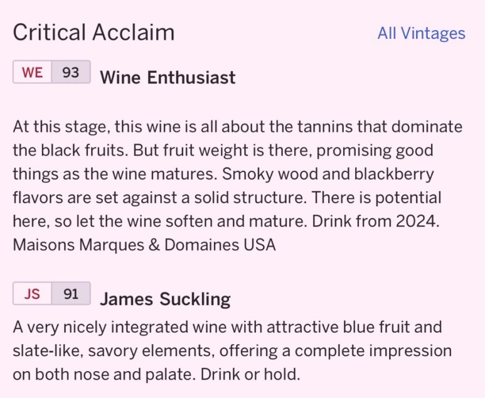Select the Wine Enthusiast critic name

[168, 77]
